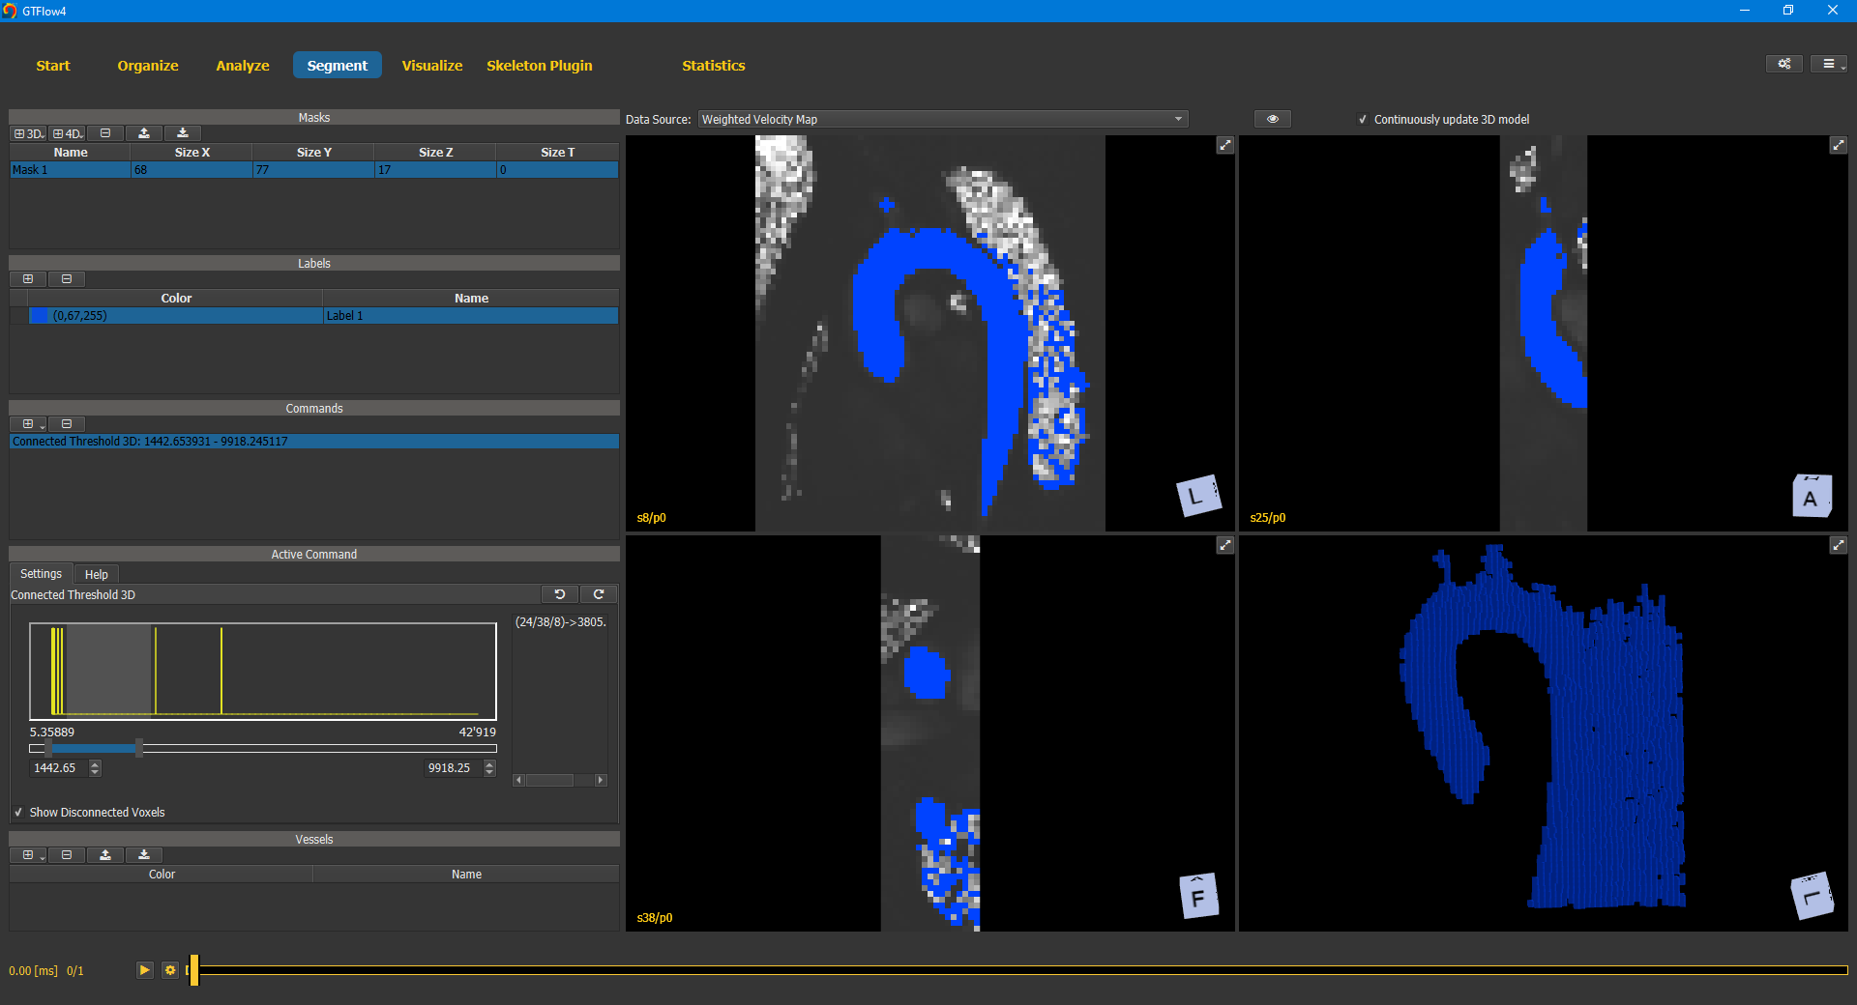Click the lower threshold value field 1442.65

click(x=59, y=768)
